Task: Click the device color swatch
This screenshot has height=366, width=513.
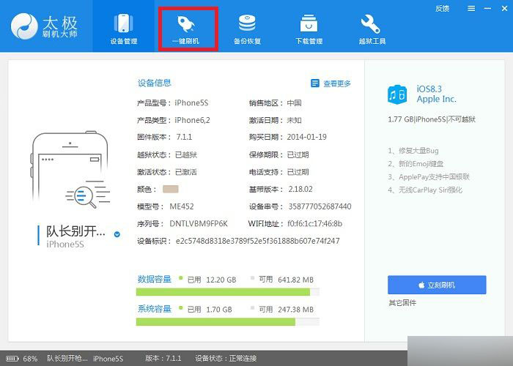Action: tap(171, 189)
